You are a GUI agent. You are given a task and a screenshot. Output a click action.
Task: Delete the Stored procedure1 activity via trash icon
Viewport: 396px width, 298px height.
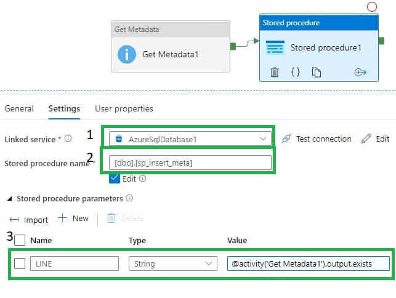tap(275, 72)
